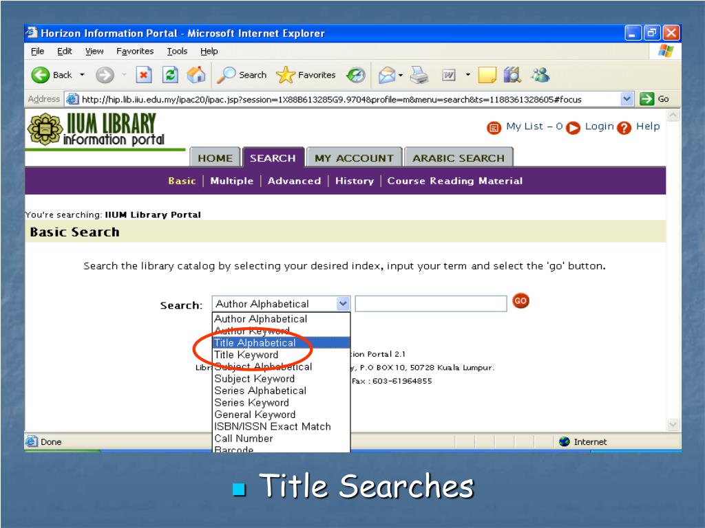Open the Help menu
Viewport: 705px width, 528px height.
pos(209,51)
